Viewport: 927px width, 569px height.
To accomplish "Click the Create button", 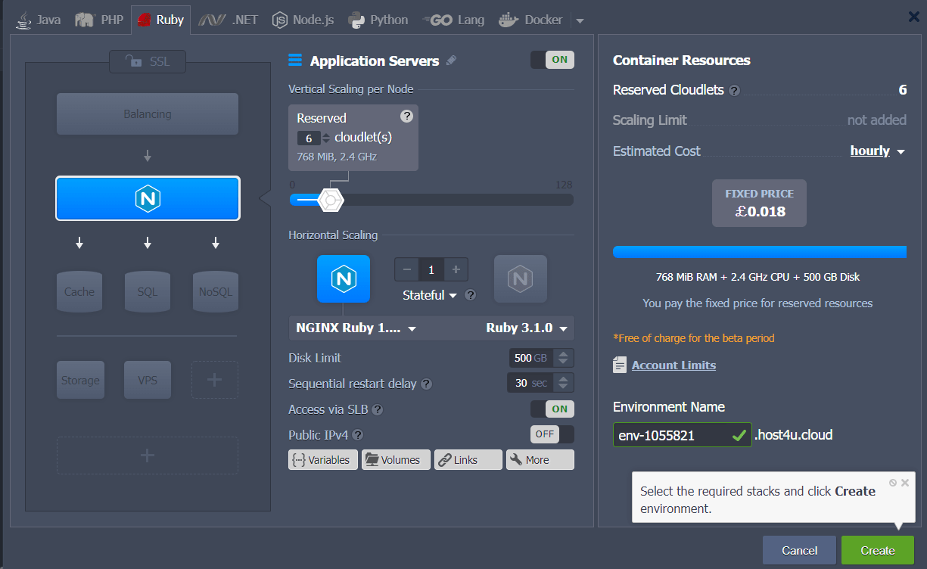I will (877, 550).
